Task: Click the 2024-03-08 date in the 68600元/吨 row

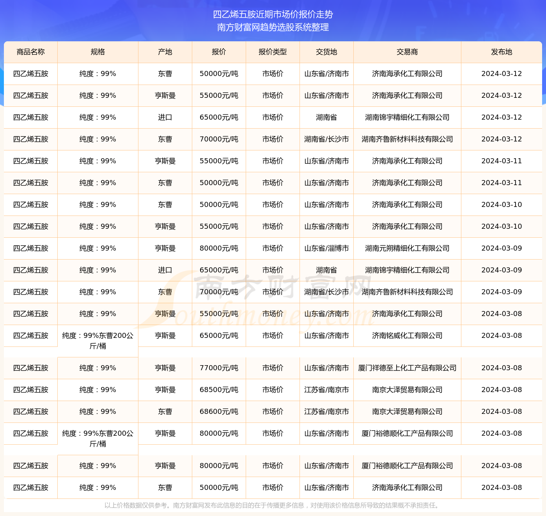Action: [502, 412]
